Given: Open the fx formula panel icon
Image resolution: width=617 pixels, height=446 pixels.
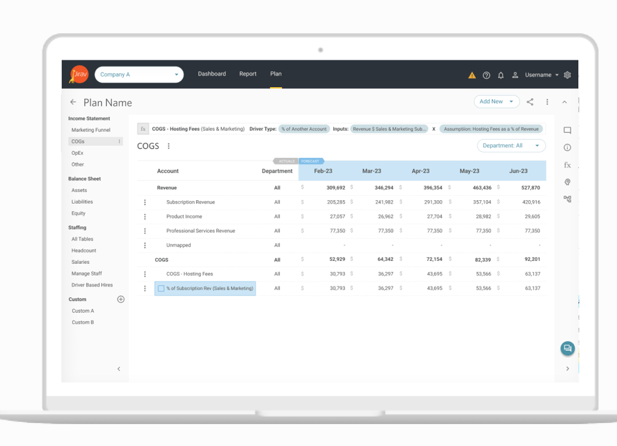Looking at the screenshot, I should 567,165.
